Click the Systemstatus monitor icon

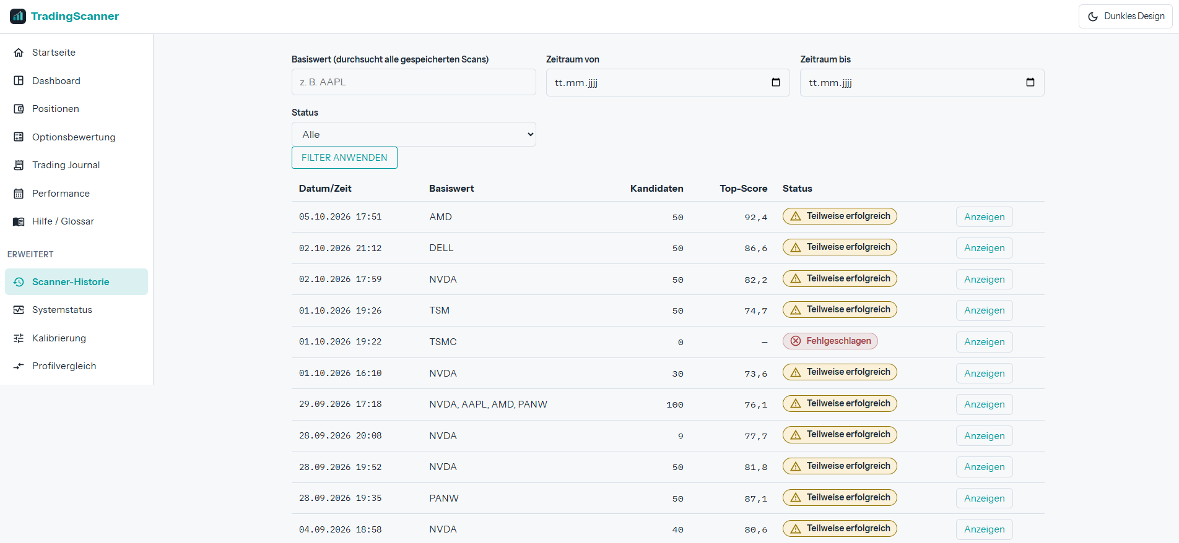point(19,310)
